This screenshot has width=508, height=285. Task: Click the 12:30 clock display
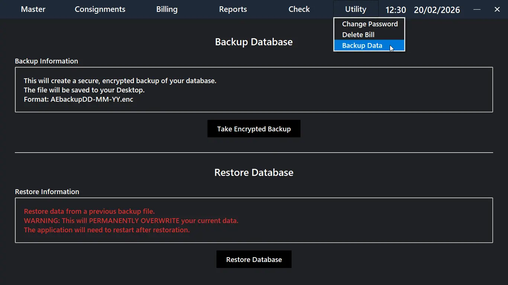(x=396, y=10)
